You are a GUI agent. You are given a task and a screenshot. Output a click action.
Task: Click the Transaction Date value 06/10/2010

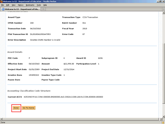[35, 29]
